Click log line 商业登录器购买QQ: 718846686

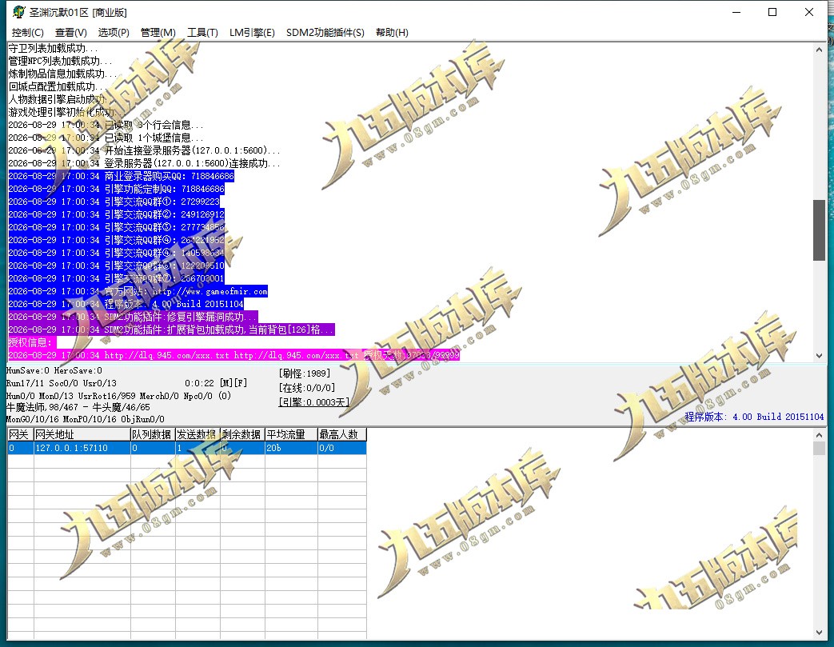point(122,176)
